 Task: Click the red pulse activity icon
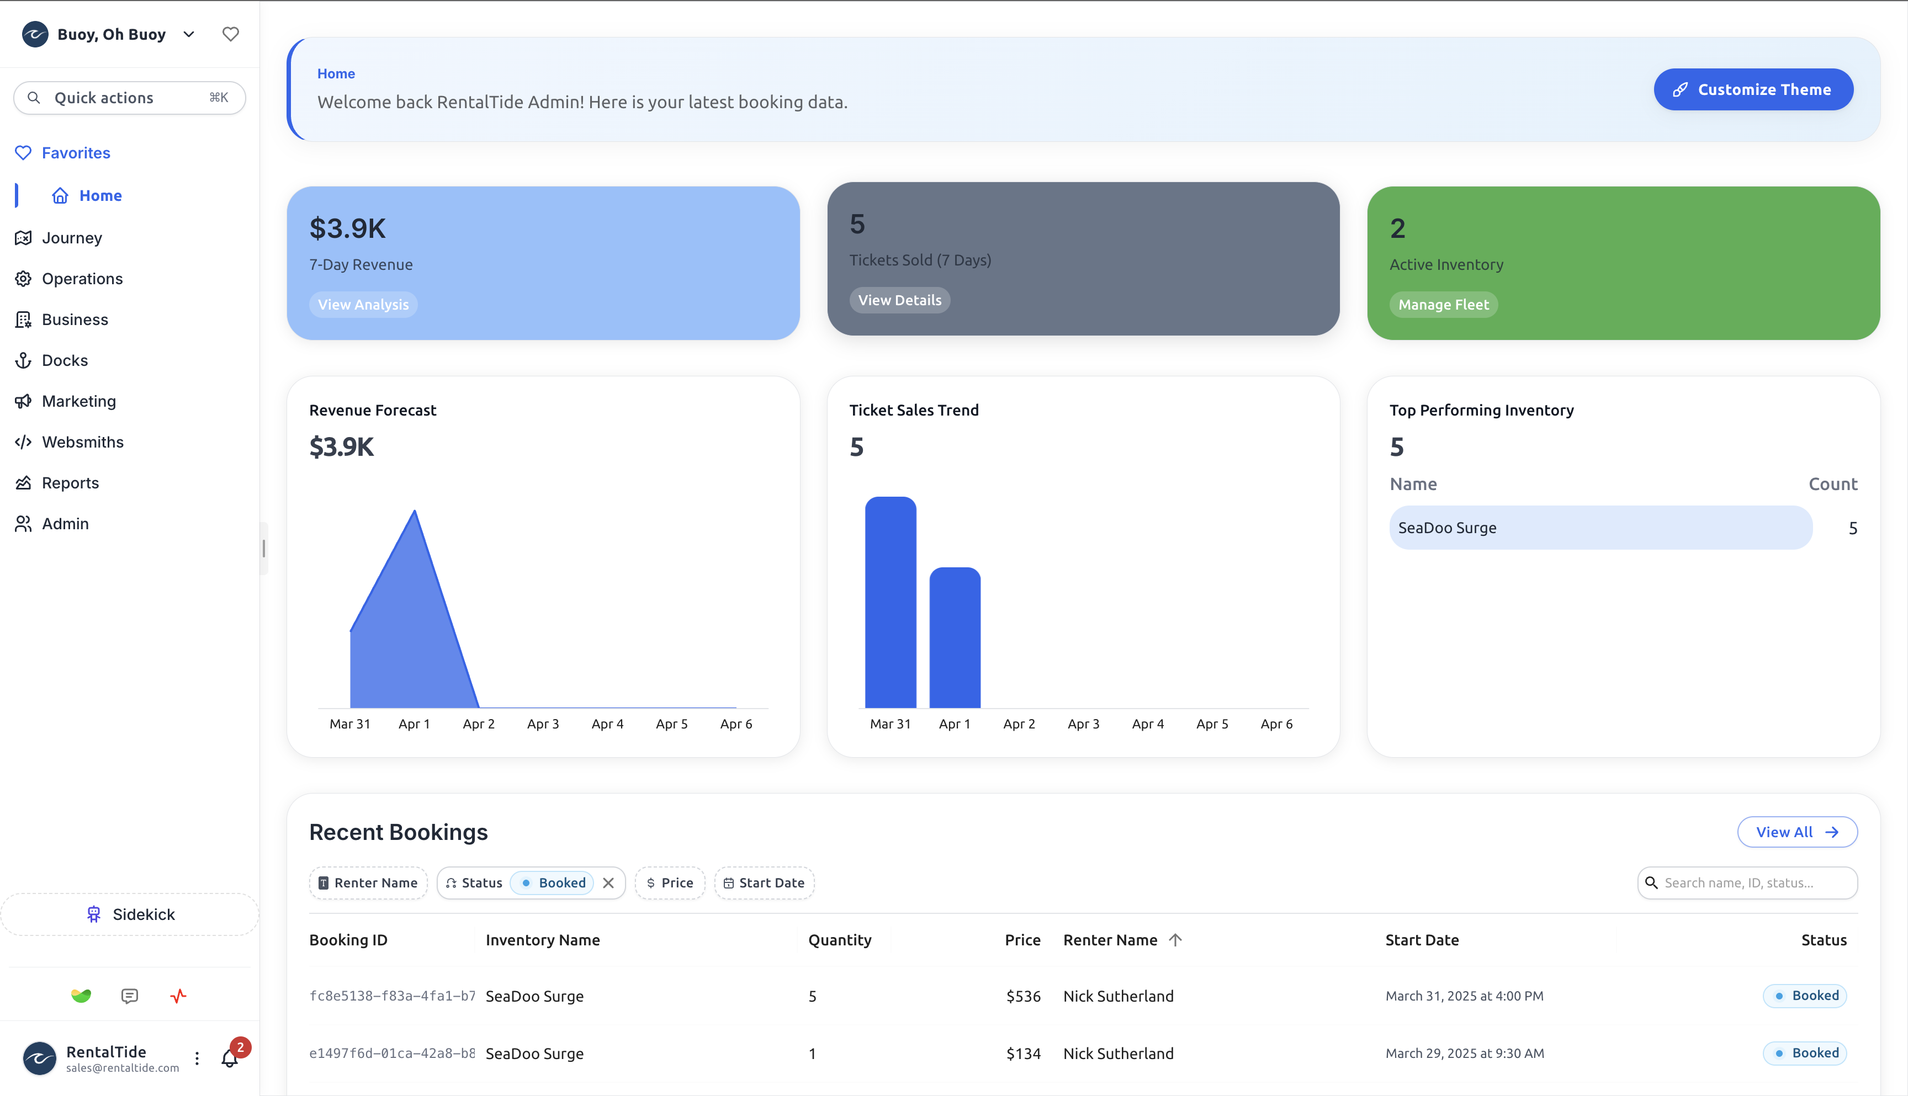[178, 996]
